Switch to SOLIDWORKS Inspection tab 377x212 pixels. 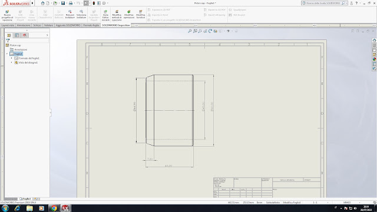tap(115, 25)
